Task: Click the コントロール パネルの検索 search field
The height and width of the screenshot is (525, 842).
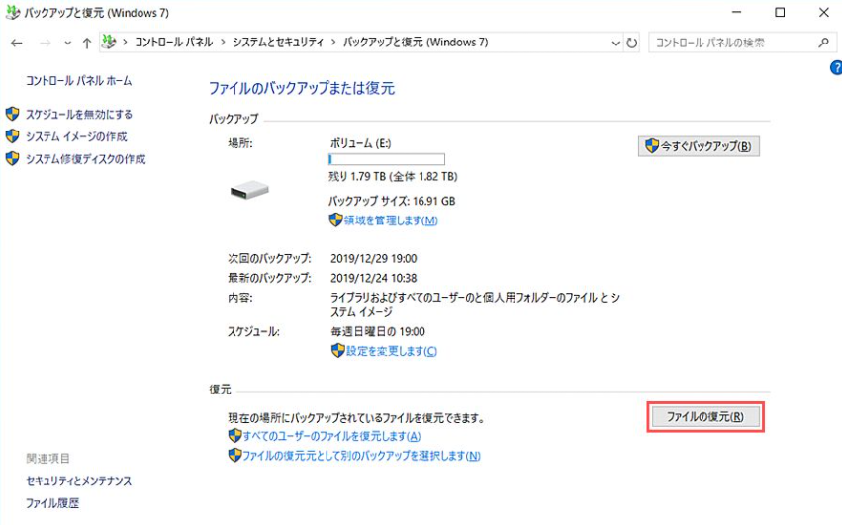Action: (730, 44)
